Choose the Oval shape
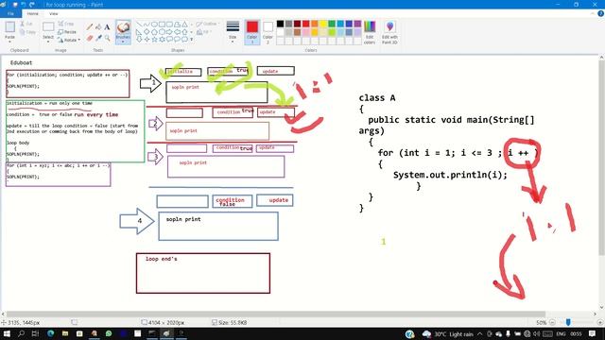Image resolution: width=605 pixels, height=340 pixels. 154,25
